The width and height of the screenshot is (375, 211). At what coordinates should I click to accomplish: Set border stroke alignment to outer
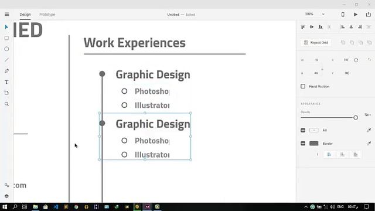(342, 155)
